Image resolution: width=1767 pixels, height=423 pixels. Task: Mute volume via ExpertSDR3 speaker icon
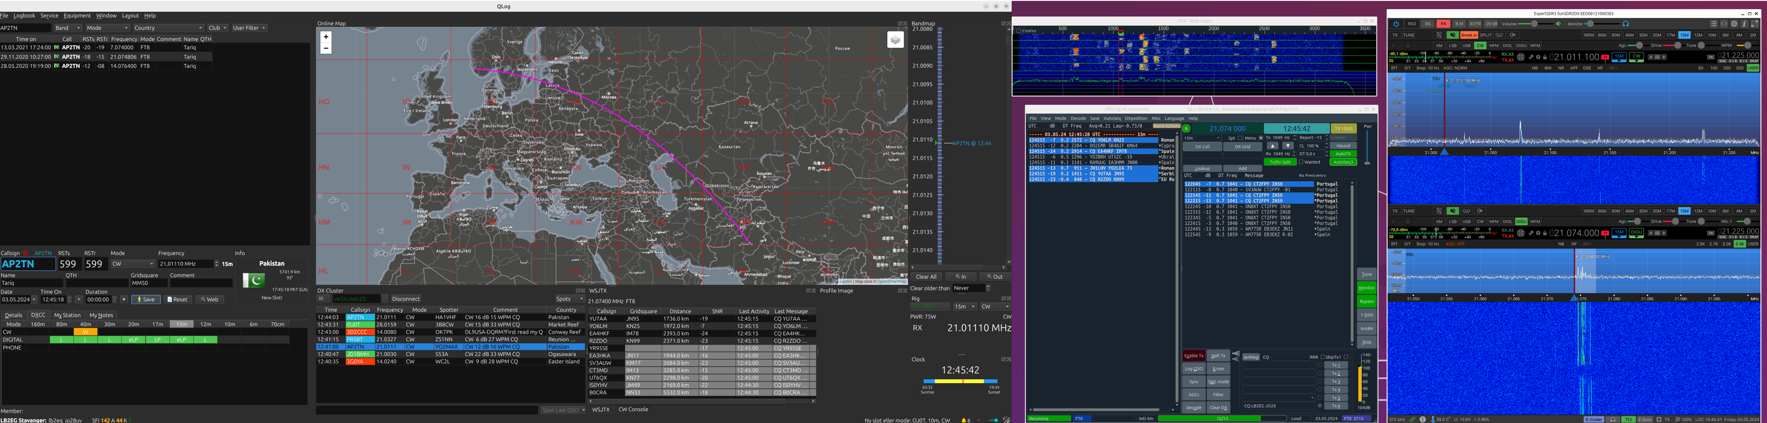(x=1559, y=24)
